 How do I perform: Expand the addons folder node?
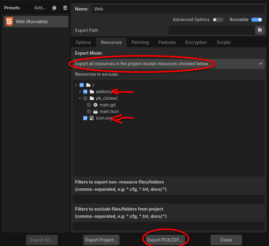pyautogui.click(x=80, y=92)
